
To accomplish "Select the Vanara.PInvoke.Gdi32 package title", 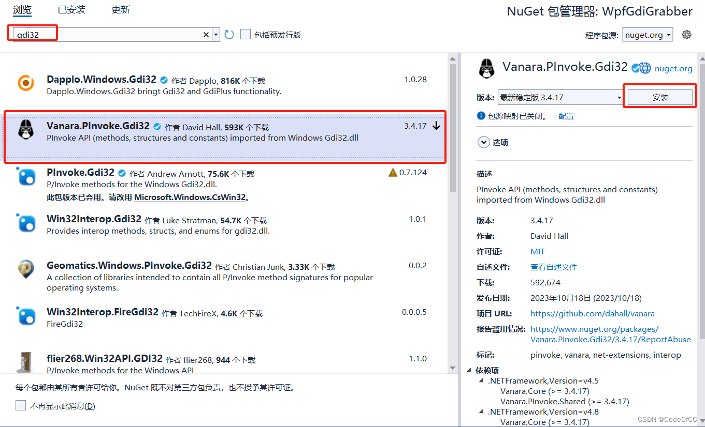I will [98, 126].
